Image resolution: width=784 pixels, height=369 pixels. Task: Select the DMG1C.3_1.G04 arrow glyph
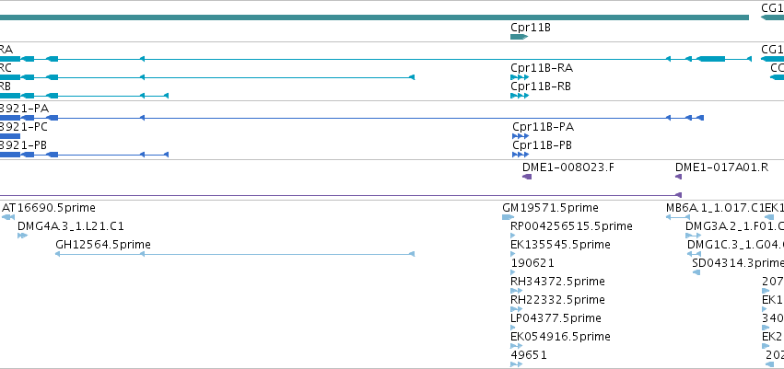click(694, 254)
